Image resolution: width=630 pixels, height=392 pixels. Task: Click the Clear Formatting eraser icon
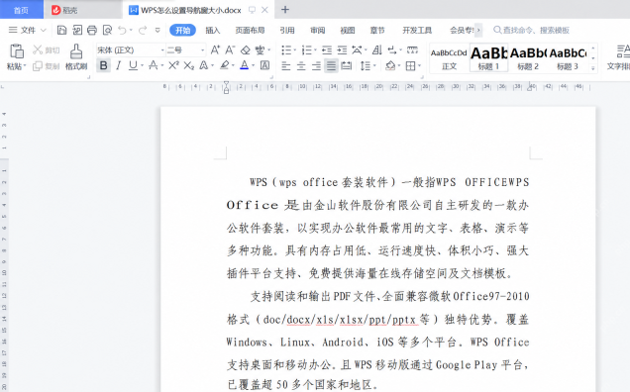245,49
